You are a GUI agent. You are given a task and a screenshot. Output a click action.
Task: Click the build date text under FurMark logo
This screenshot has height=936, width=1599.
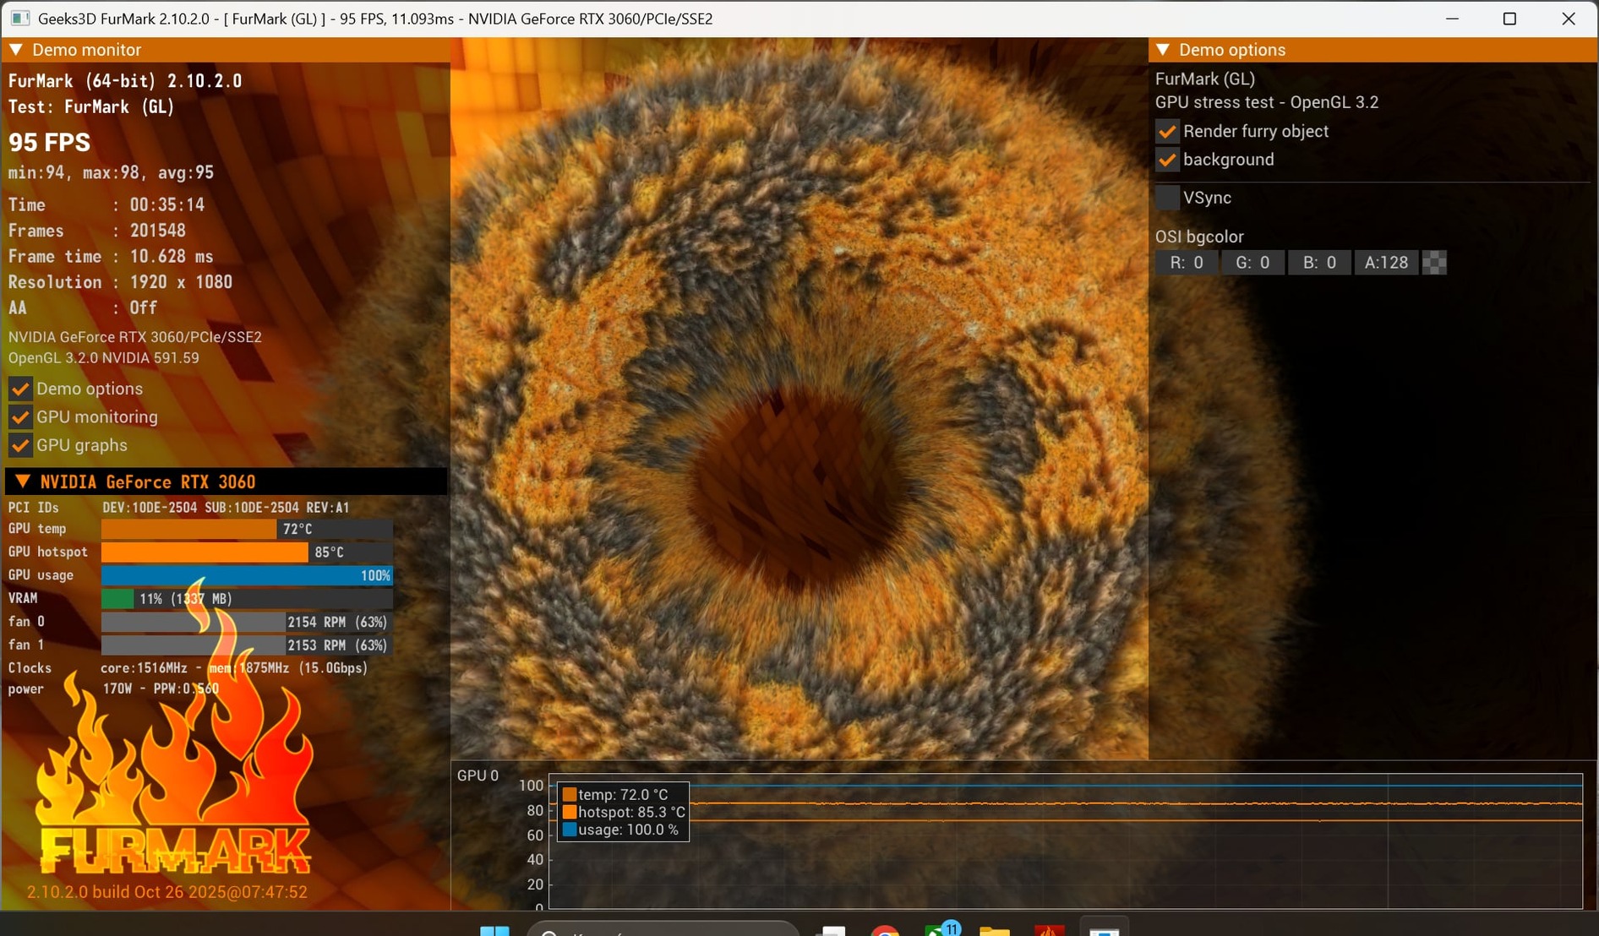click(x=167, y=892)
